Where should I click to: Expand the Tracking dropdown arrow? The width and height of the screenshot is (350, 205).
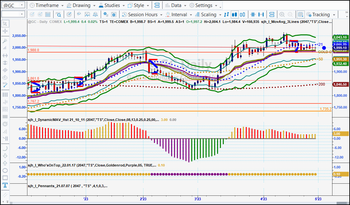334,15
